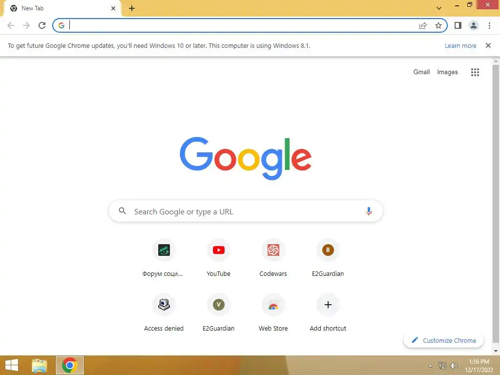The width and height of the screenshot is (500, 375).
Task: Open Gmail link
Action: click(421, 72)
